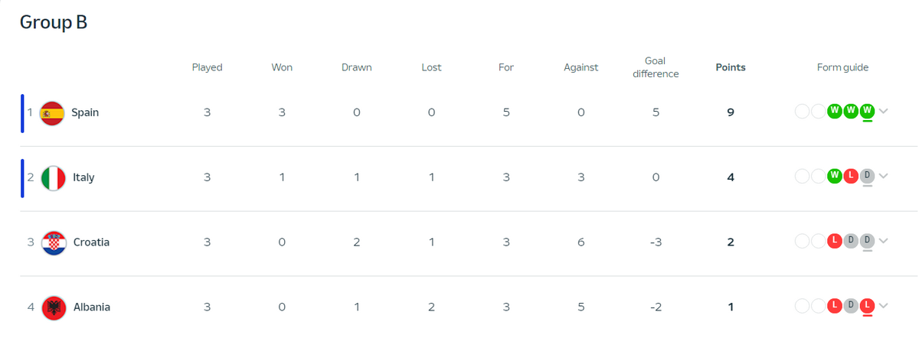The height and width of the screenshot is (338, 919).
Task: Click the Points column header
Action: (731, 67)
